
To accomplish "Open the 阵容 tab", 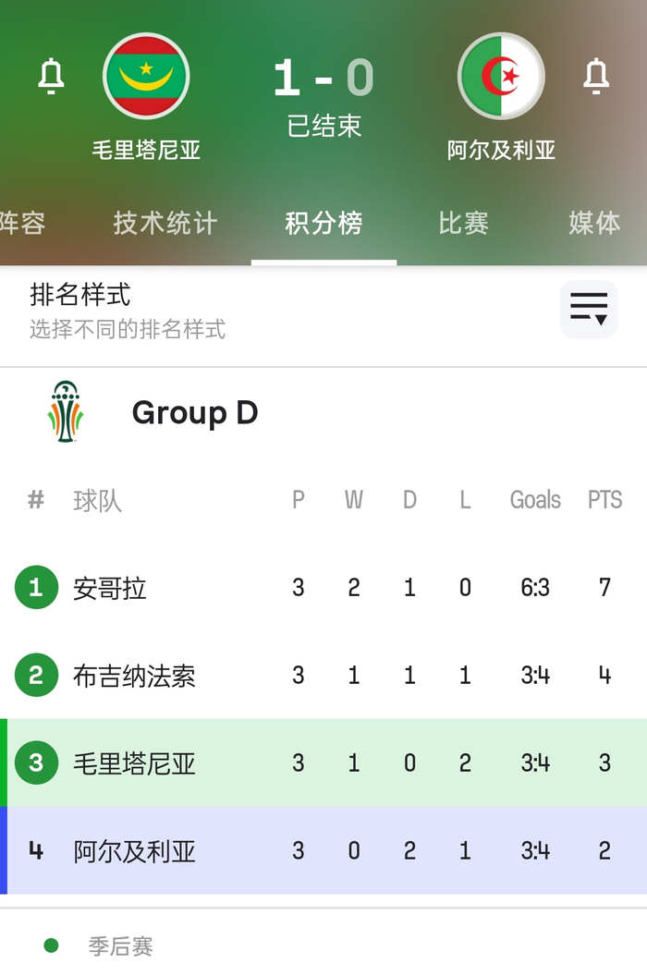I will [x=22, y=223].
